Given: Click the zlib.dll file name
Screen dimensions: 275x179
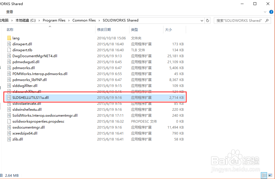Looking at the screenshot, I should 18,139.
